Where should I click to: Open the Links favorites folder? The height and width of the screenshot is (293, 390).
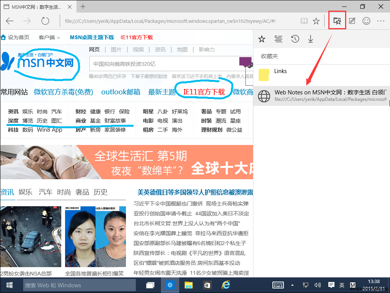tap(322, 75)
